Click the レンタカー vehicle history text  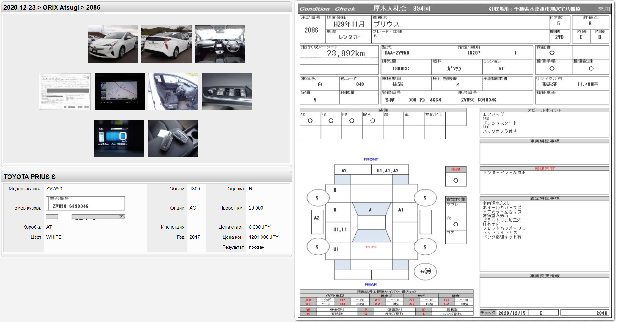tap(350, 37)
